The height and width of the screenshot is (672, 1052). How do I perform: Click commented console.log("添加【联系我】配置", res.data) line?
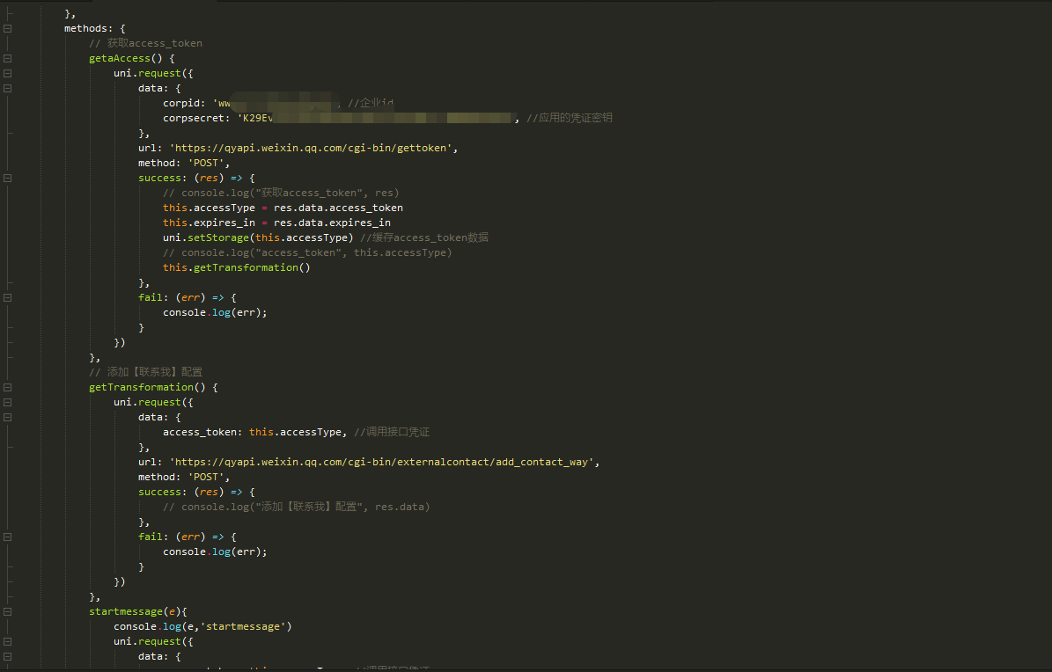296,507
